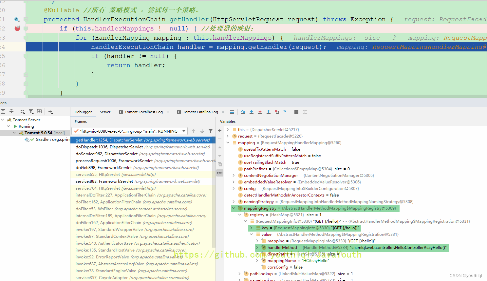Click override gutter icon at line 51
This screenshot has width=487, height=281.
click(x=17, y=19)
